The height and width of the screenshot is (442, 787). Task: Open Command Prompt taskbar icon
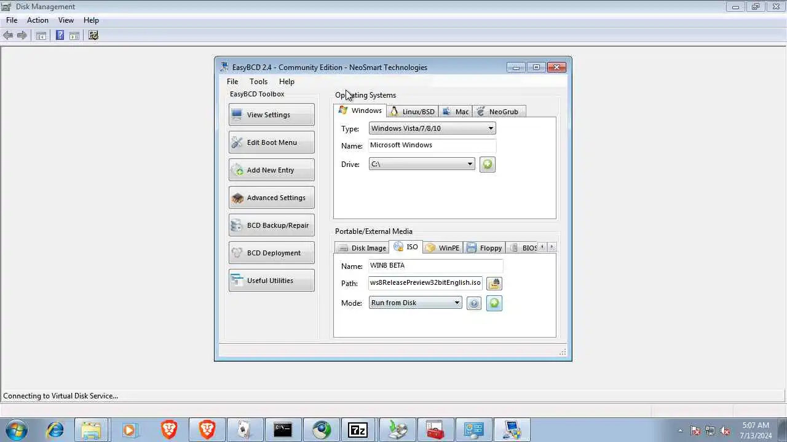283,430
